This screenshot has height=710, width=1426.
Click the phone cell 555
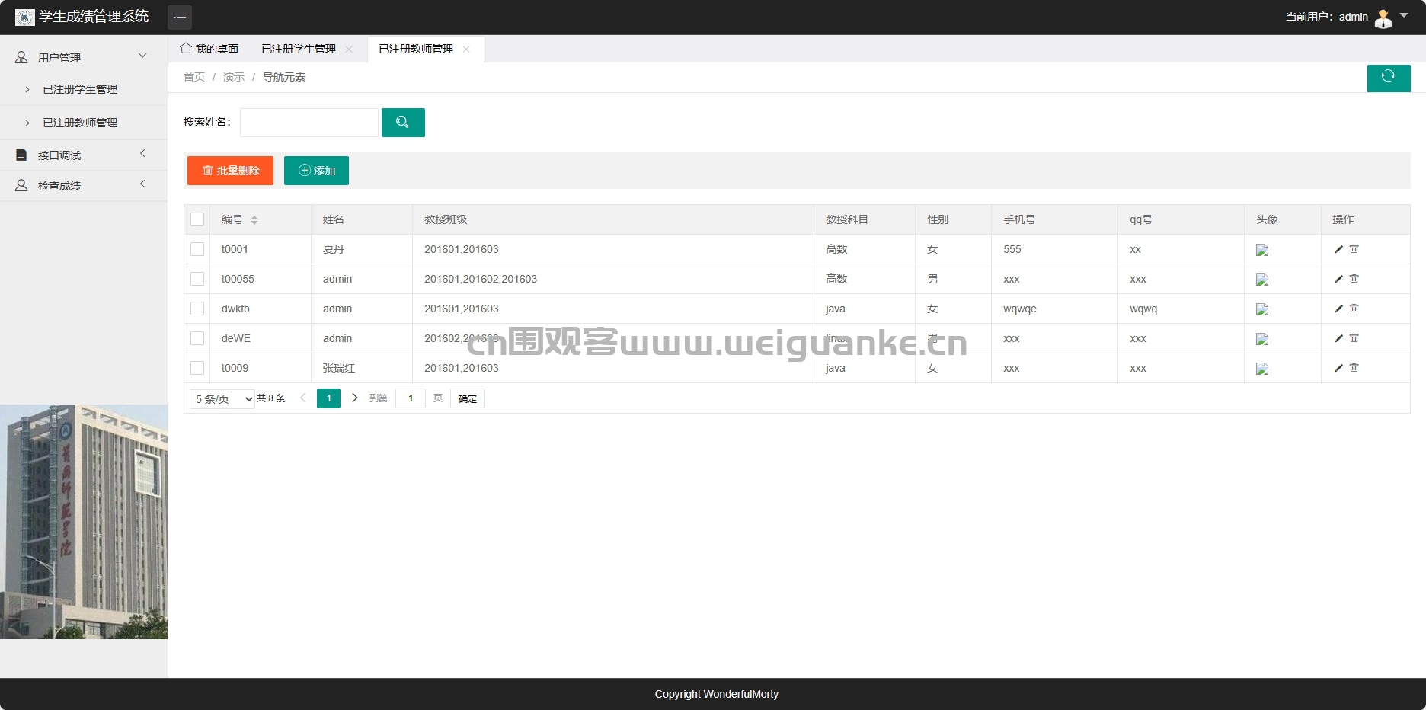pyautogui.click(x=1012, y=249)
